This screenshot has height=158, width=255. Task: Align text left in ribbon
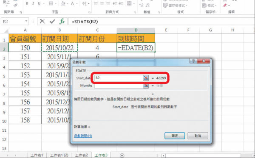[96, 3]
